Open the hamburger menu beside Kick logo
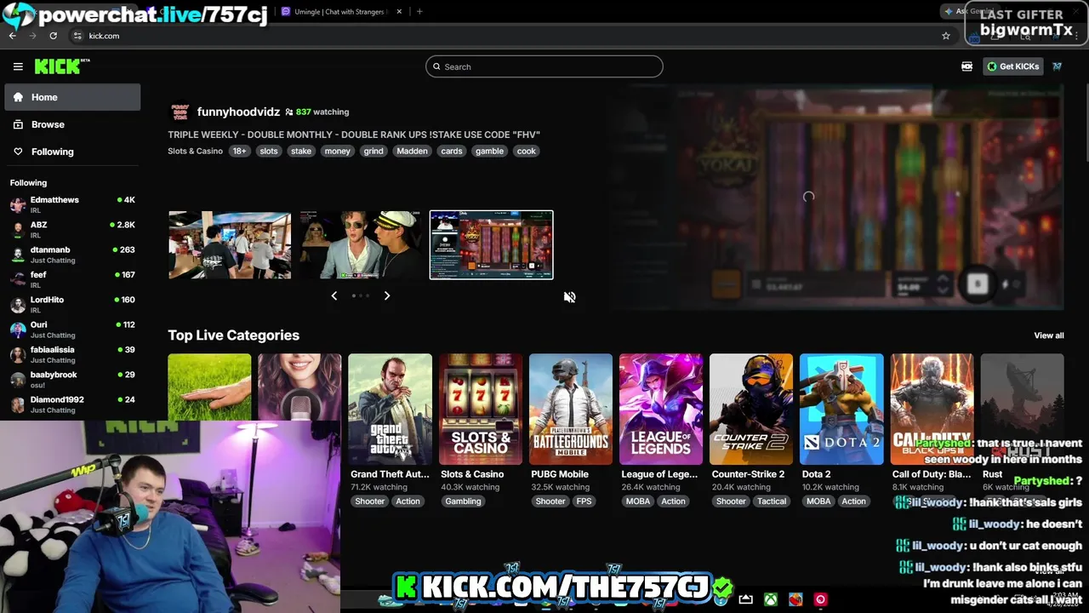1089x613 pixels. [x=18, y=66]
